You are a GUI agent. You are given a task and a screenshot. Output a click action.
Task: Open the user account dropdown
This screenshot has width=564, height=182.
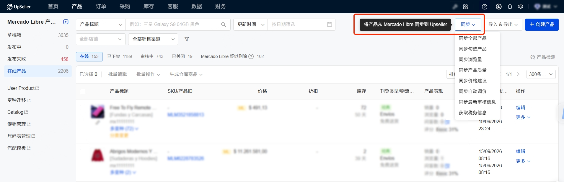pos(546,6)
